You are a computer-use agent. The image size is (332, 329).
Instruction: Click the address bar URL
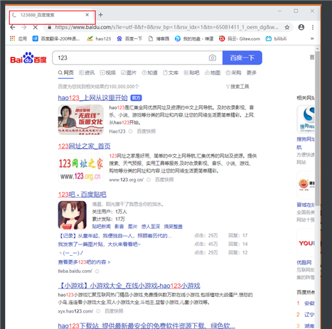[166, 27]
